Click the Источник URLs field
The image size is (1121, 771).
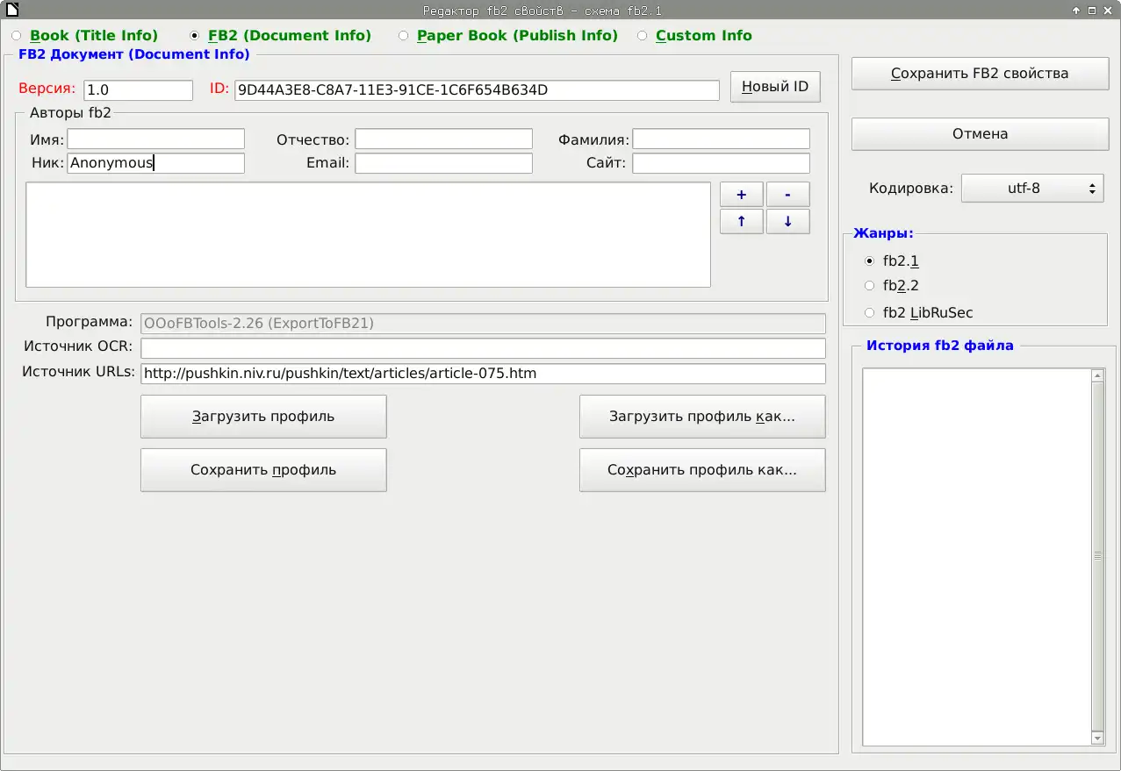pyautogui.click(x=483, y=374)
